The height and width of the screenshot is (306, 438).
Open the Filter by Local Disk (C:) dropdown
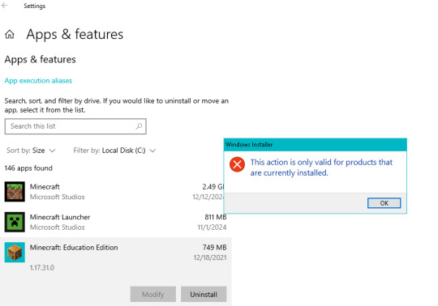(x=114, y=151)
